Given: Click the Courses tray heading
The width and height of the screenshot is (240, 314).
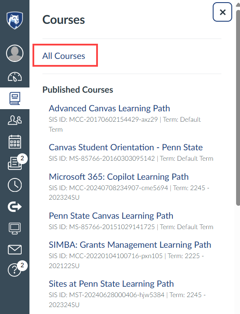Looking at the screenshot, I should 64,20.
